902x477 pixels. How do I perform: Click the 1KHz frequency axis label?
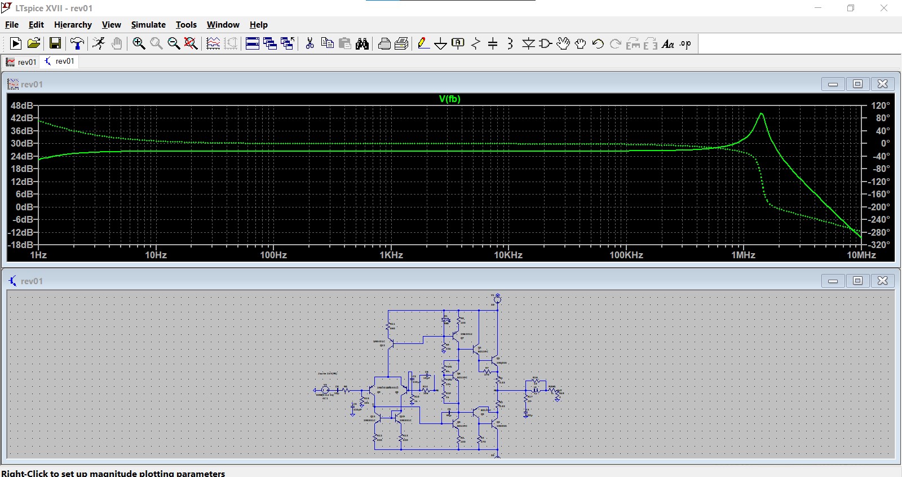point(391,255)
